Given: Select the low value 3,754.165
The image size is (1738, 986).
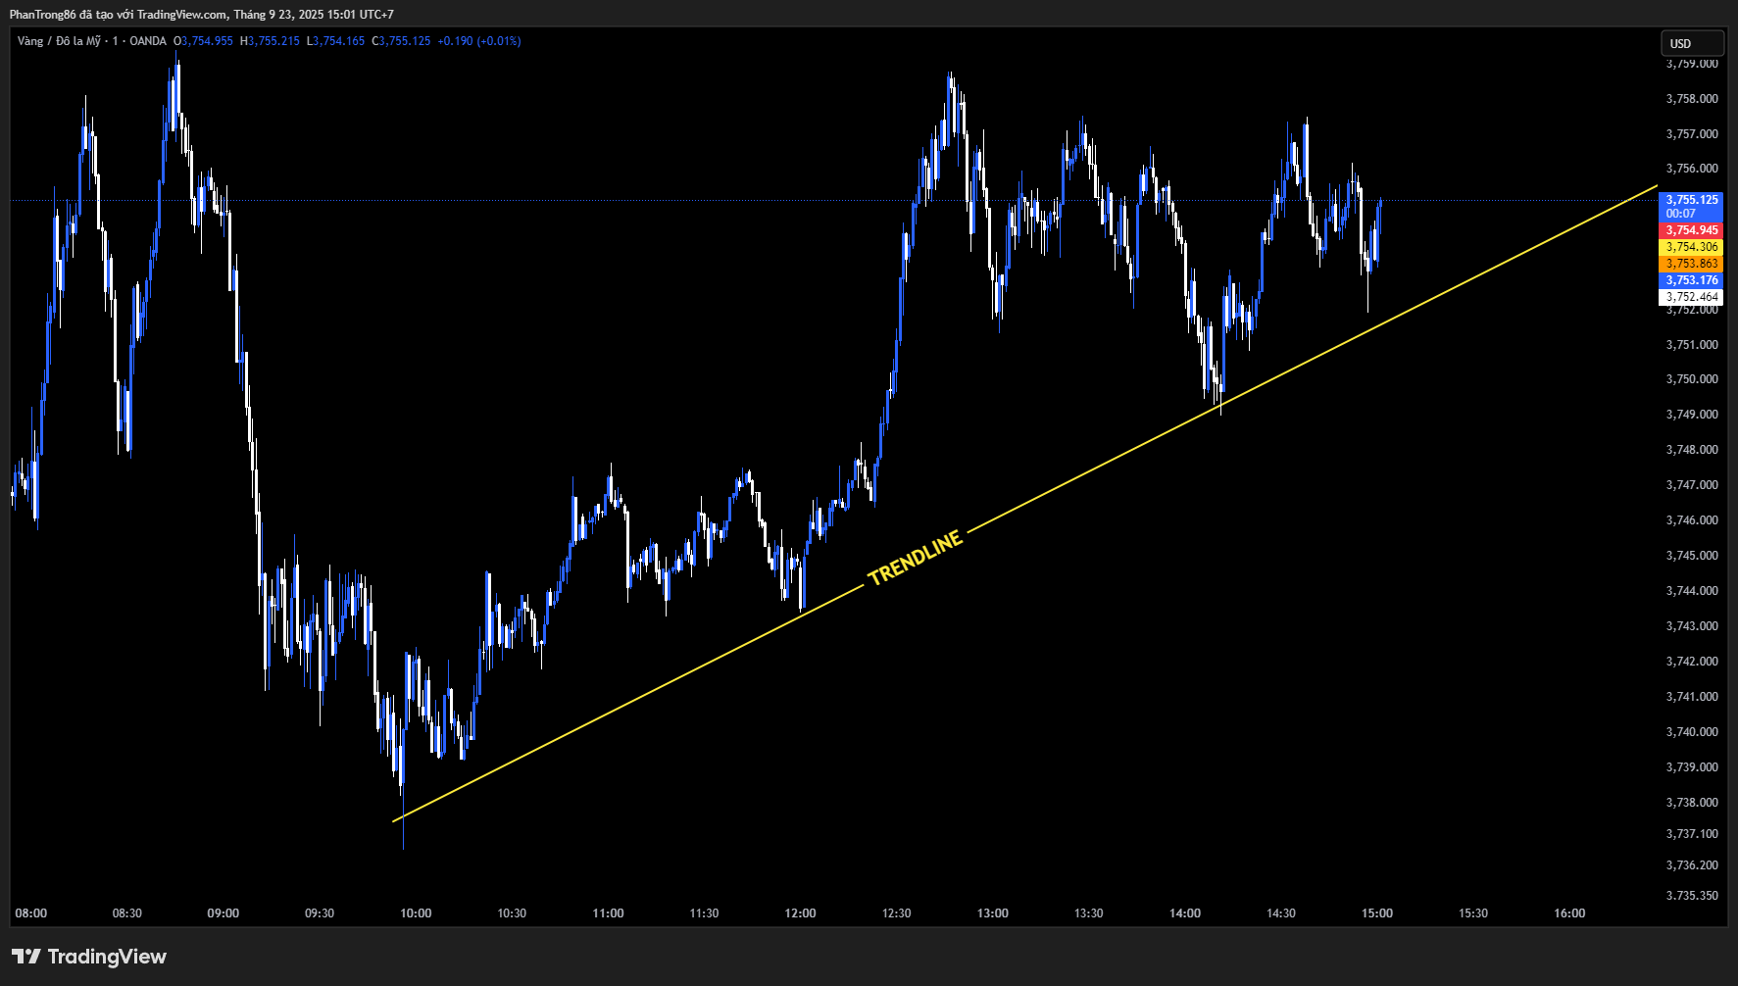Looking at the screenshot, I should click(x=338, y=41).
